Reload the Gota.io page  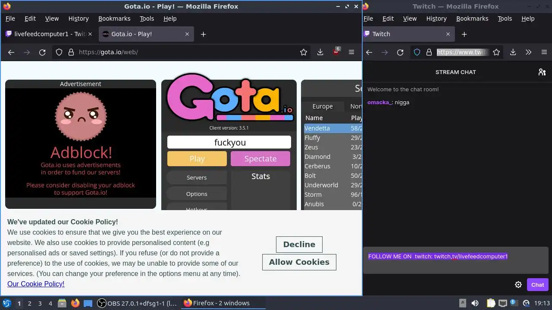(42, 52)
